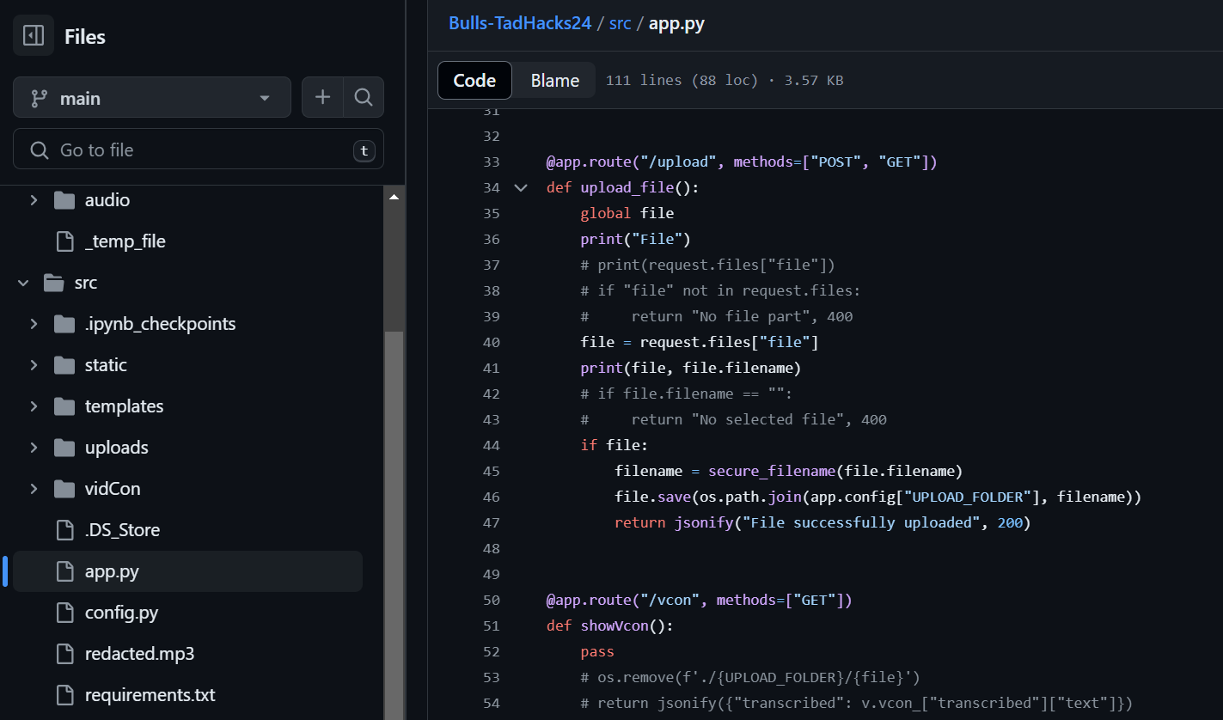Click the file tree scrollbar up arrow
Image resolution: width=1223 pixels, height=720 pixels.
tap(394, 197)
